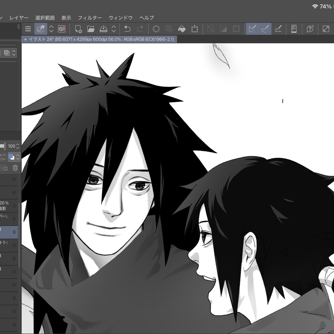Open the 表示 menu
Screen dimensions: 334x334
click(66, 18)
